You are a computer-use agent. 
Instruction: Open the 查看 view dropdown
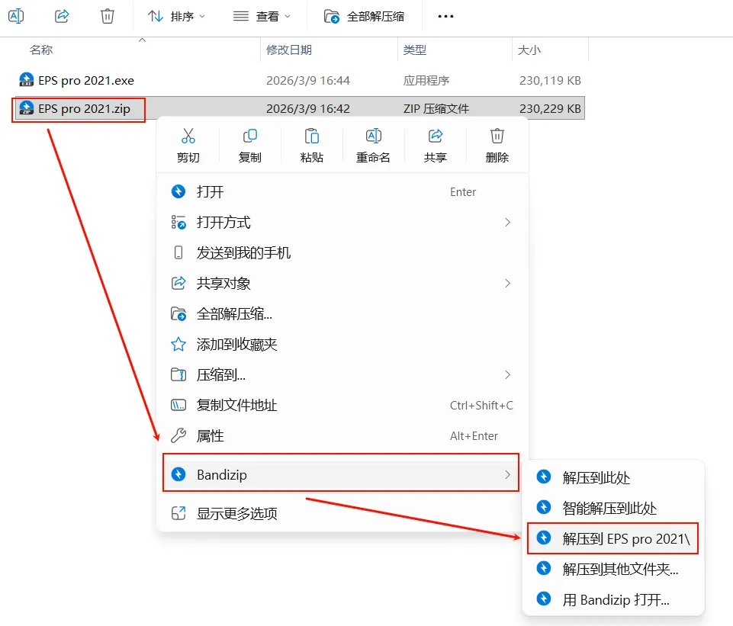[x=262, y=16]
